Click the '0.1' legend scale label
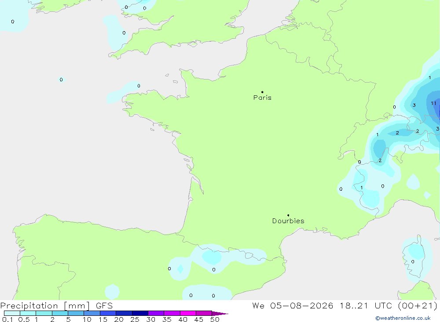This screenshot has width=440, height=322. [x=7, y=319]
